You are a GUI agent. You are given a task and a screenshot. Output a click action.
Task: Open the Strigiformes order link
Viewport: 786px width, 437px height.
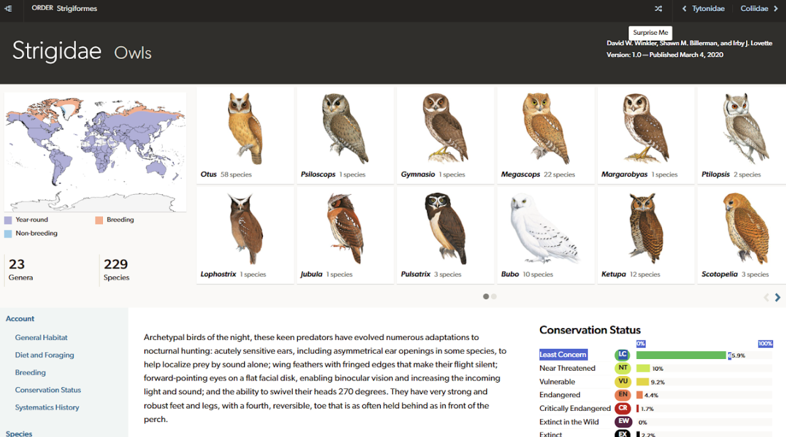coord(76,9)
